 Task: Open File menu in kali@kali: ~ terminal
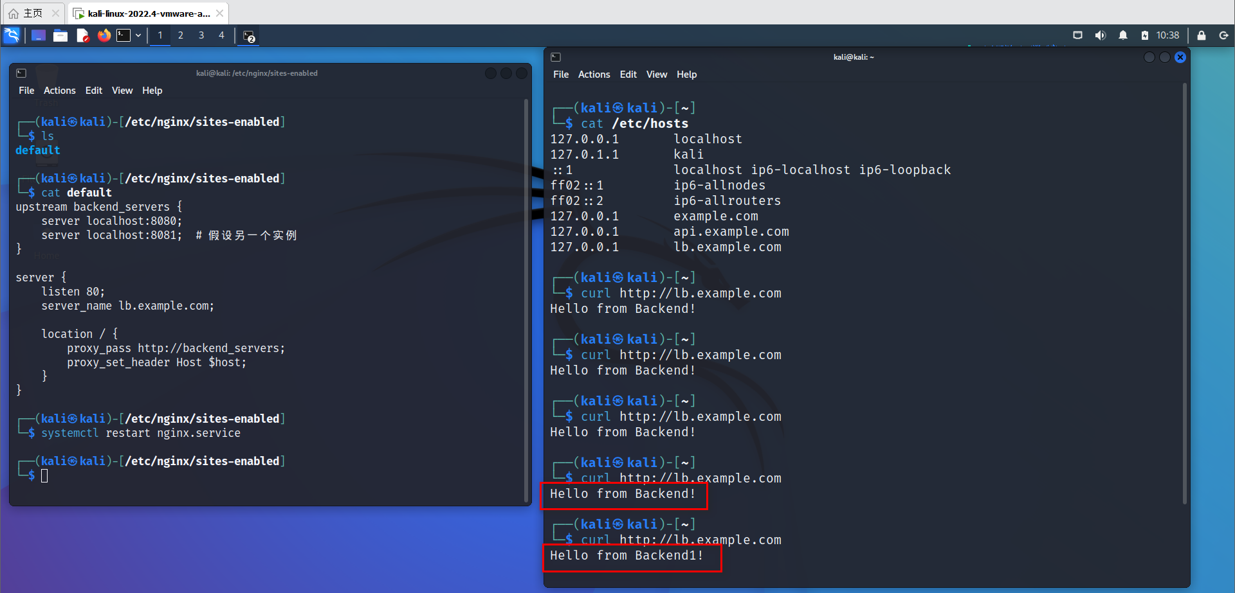coord(561,75)
